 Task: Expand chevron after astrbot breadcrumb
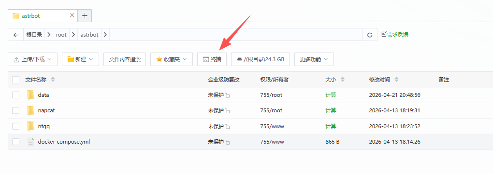pyautogui.click(x=105, y=35)
